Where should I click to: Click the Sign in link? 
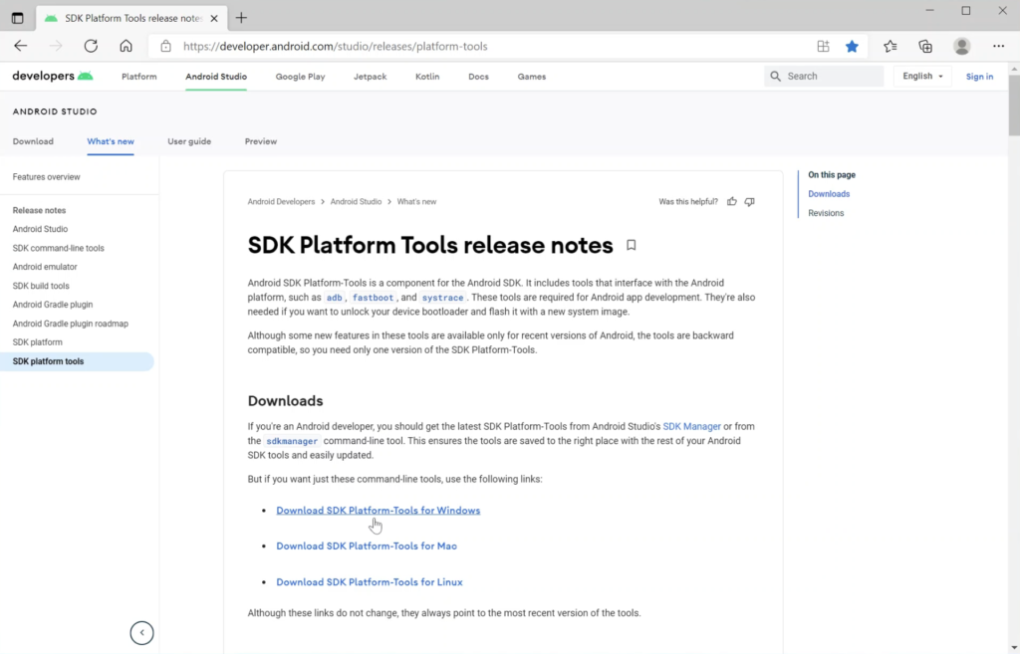(979, 77)
